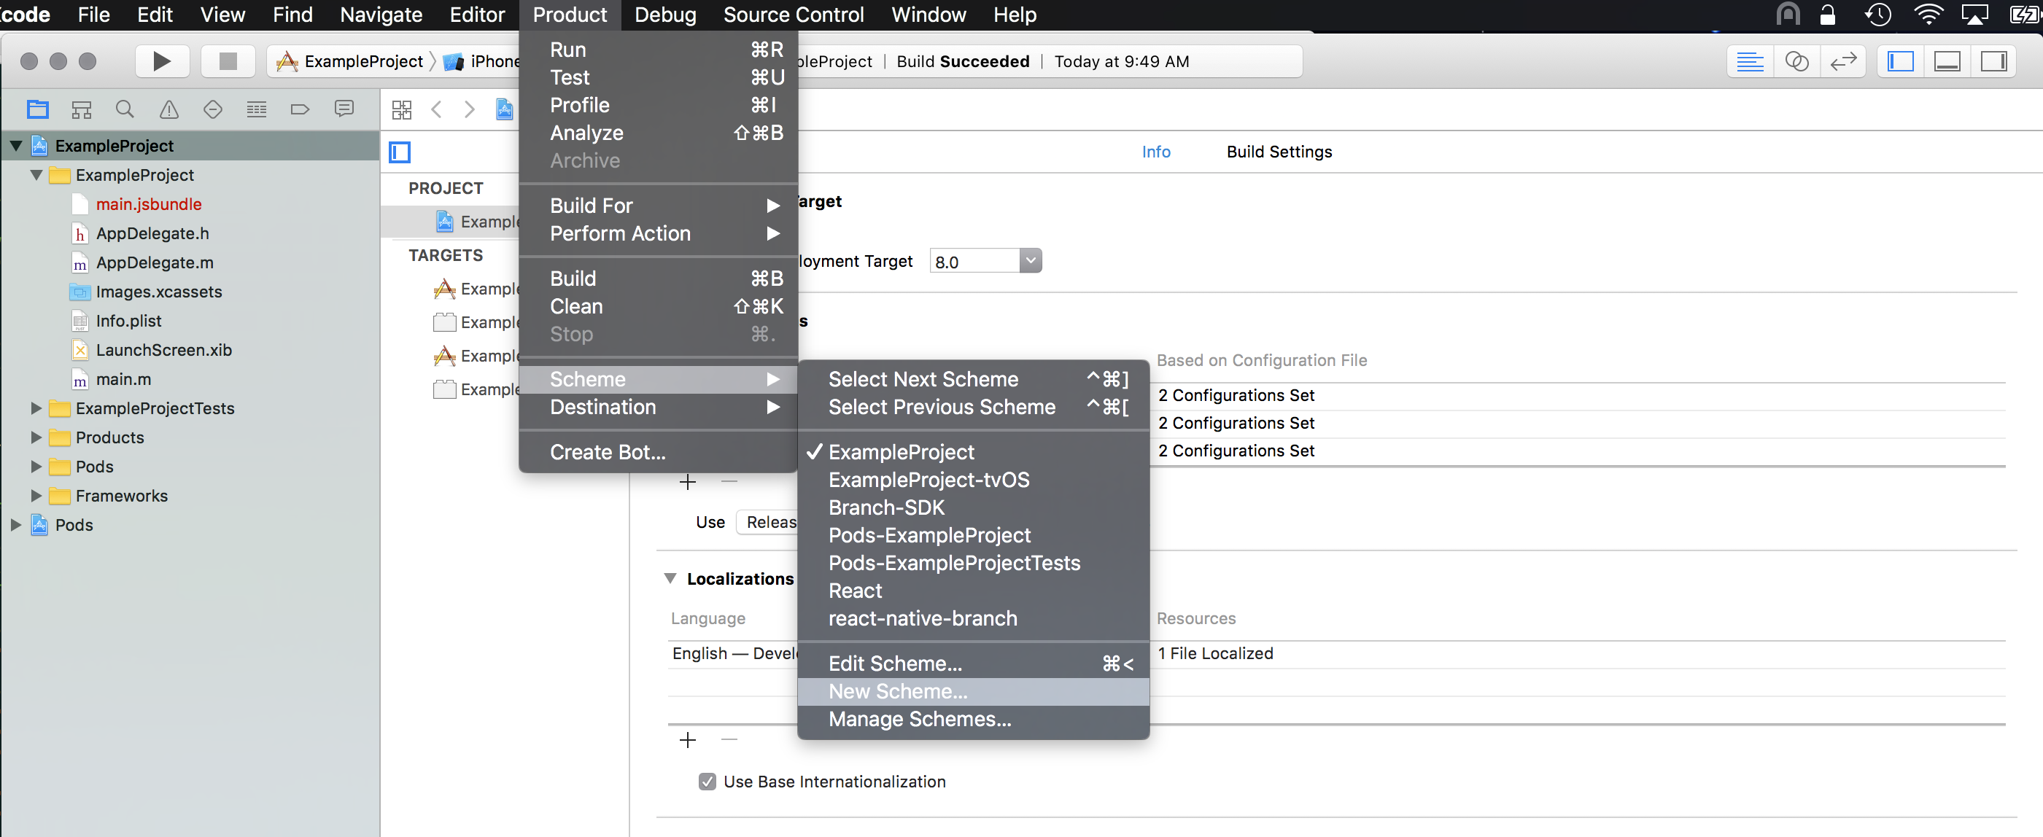Toggle the debug area bottom panel button

(1947, 62)
